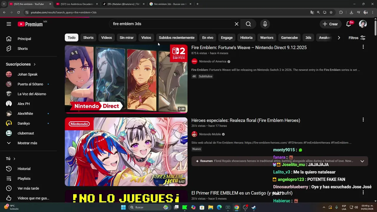Expand the Resumen summary chevron
Screen dimensions: 377x212
coord(362,161)
